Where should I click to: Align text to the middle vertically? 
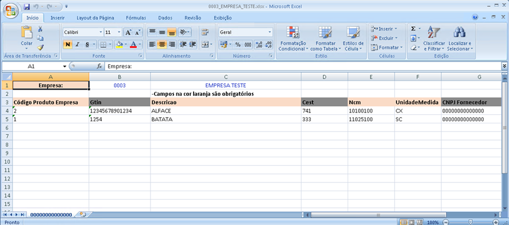162,32
